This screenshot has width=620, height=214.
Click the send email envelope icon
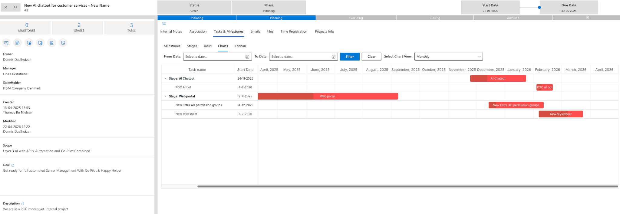(x=6, y=43)
